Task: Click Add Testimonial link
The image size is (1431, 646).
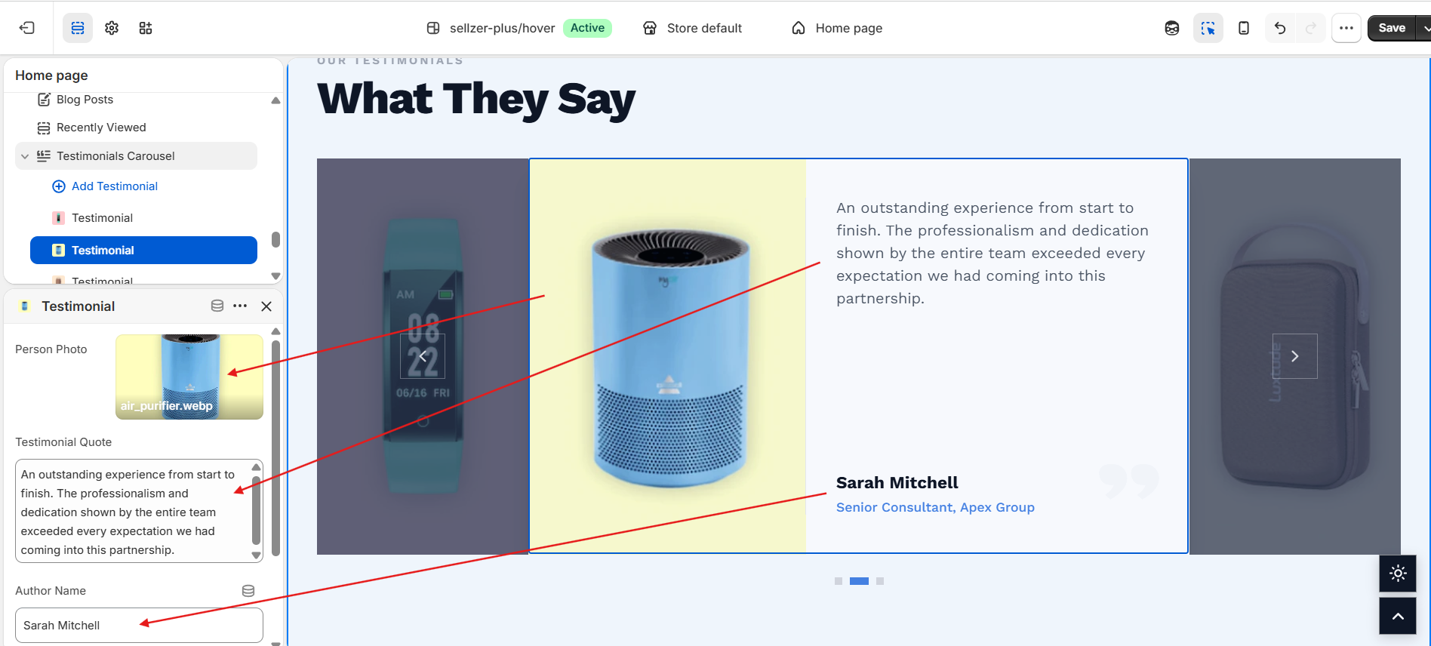Action: pos(115,186)
